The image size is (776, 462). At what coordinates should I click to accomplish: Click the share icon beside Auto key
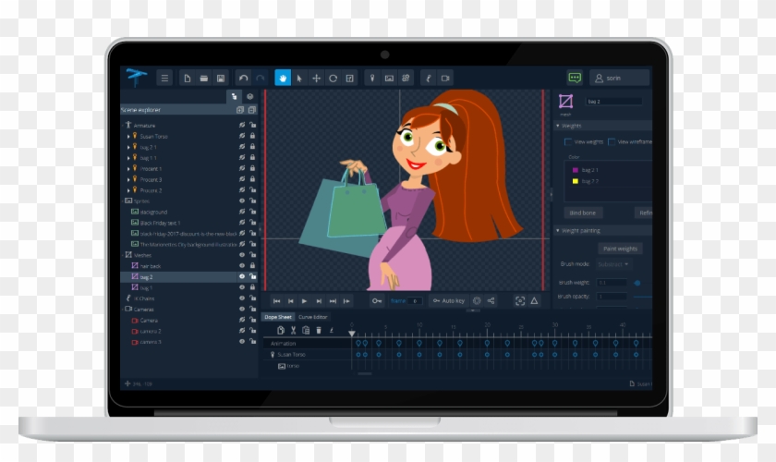[491, 300]
